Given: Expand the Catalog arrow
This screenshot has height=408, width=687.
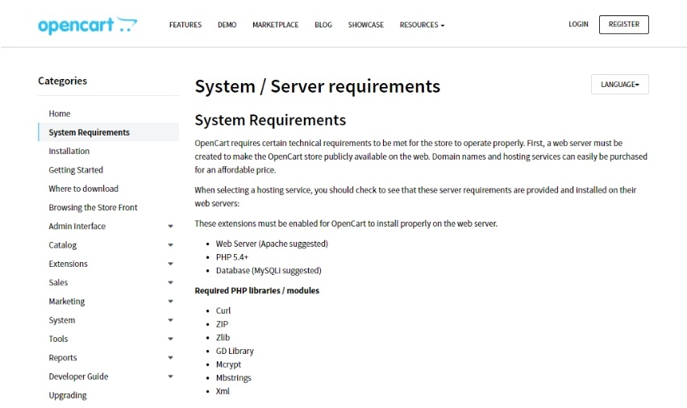Looking at the screenshot, I should [x=170, y=245].
